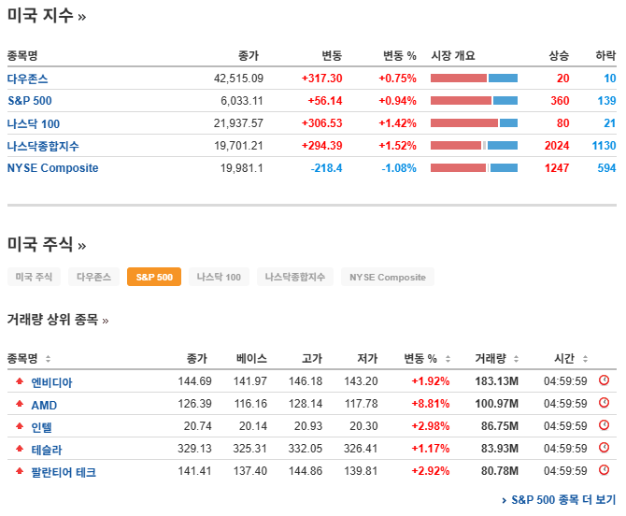Open the 엔비디아 stock link
This screenshot has width=626, height=516.
coord(51,382)
